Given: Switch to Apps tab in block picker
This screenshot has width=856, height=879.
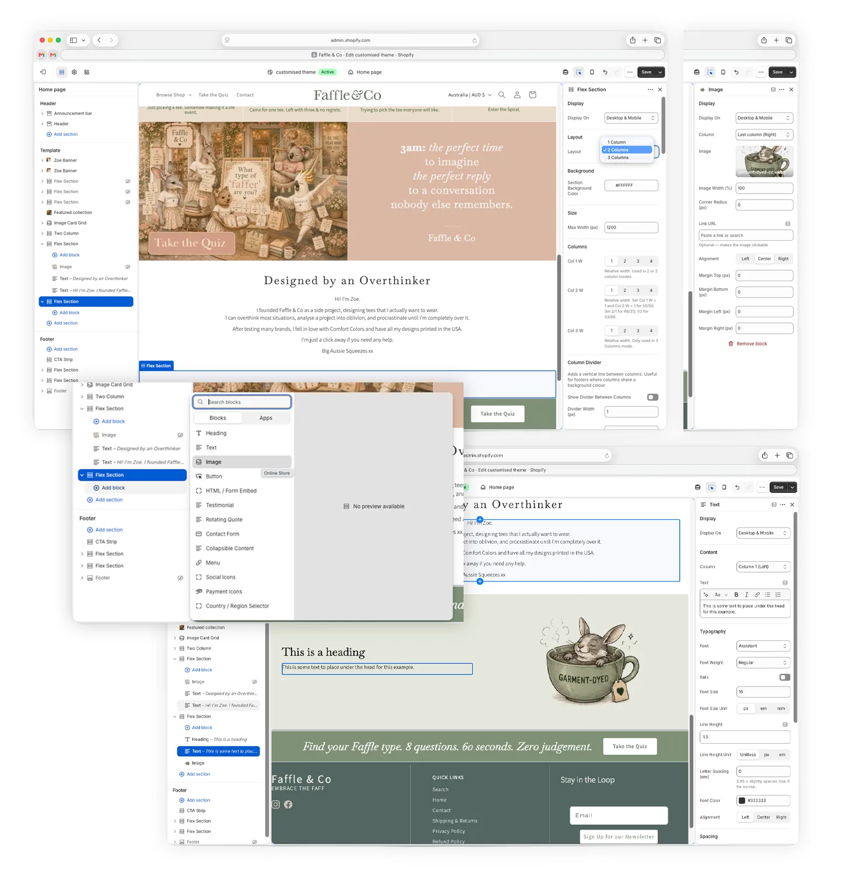Looking at the screenshot, I should click(266, 418).
